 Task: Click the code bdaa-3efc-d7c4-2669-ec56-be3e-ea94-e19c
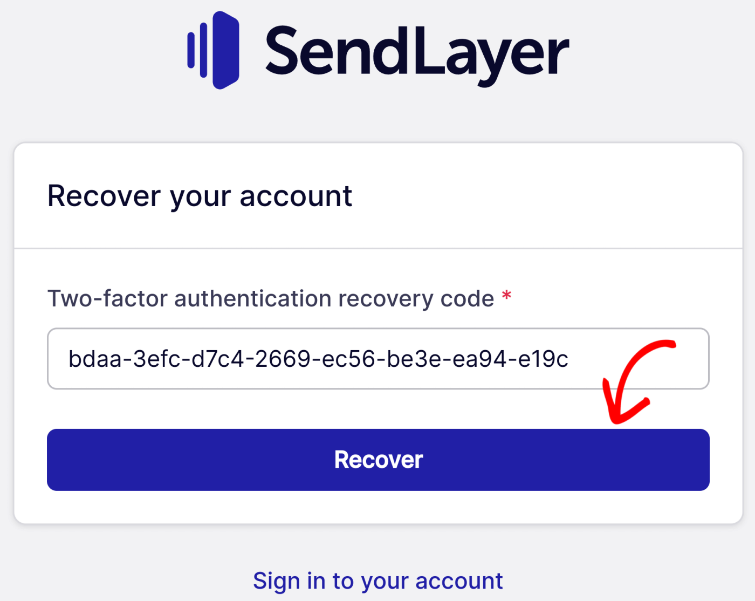tap(318, 359)
